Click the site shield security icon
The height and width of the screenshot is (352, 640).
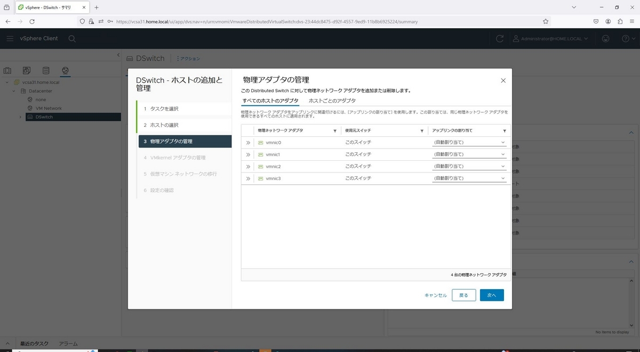[x=82, y=21]
